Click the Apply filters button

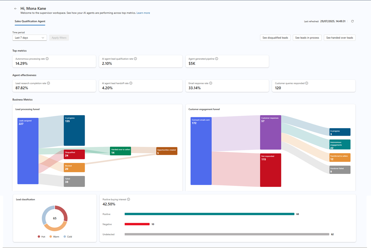59,38
